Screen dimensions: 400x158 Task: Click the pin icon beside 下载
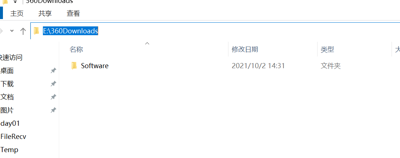(53, 84)
